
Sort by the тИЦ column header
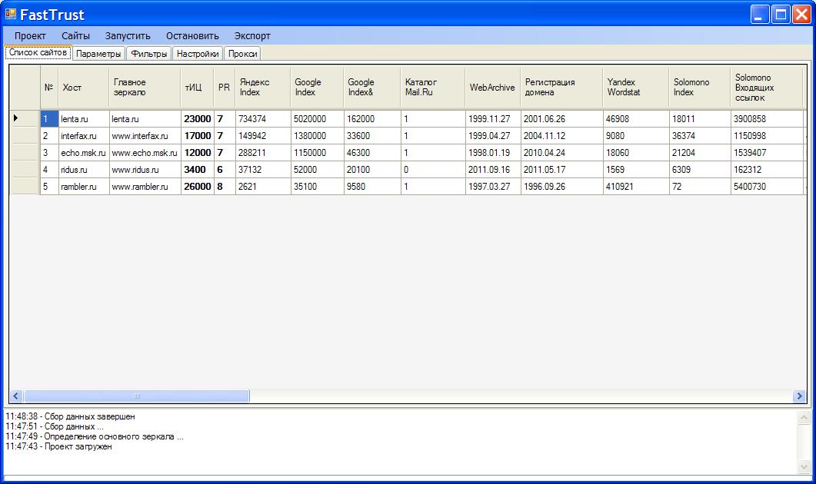pos(197,88)
